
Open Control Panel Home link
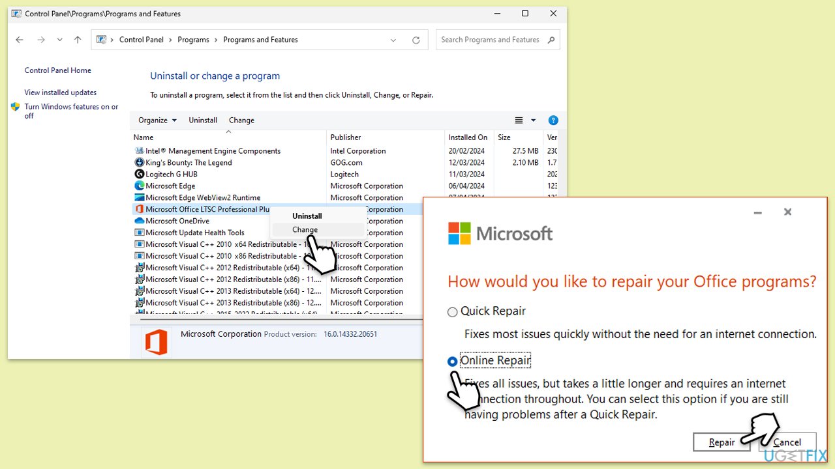point(58,70)
